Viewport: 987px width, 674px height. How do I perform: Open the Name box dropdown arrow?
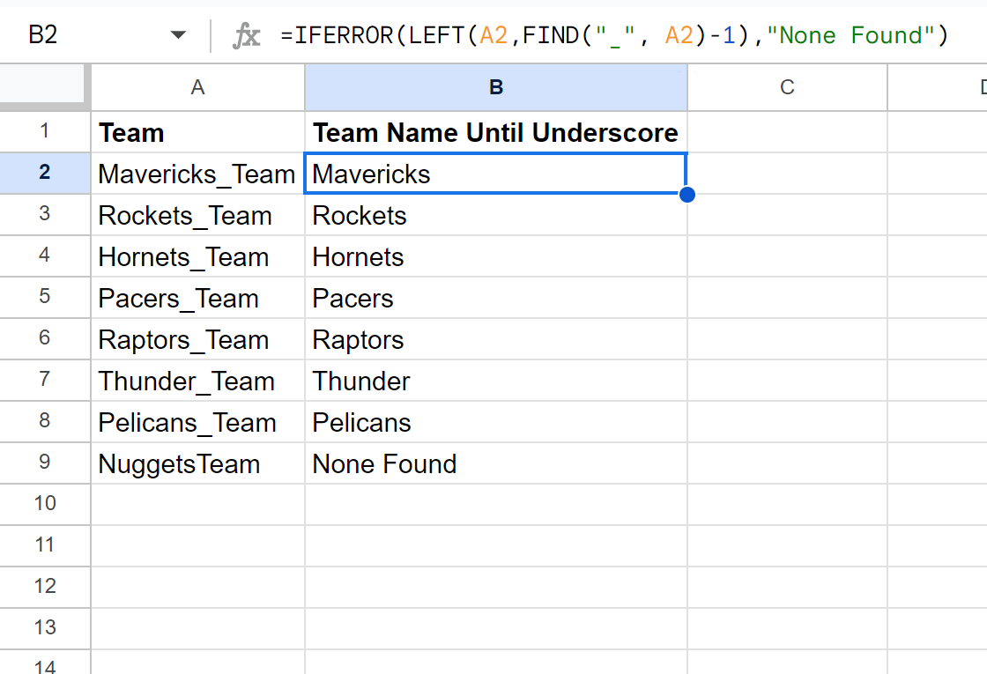tap(178, 35)
